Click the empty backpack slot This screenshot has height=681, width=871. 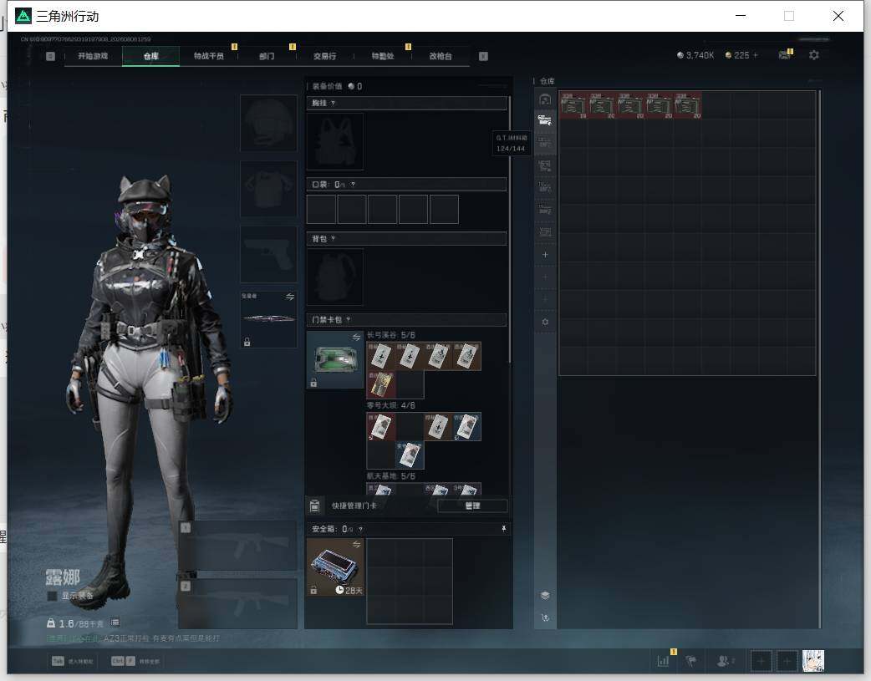(335, 277)
